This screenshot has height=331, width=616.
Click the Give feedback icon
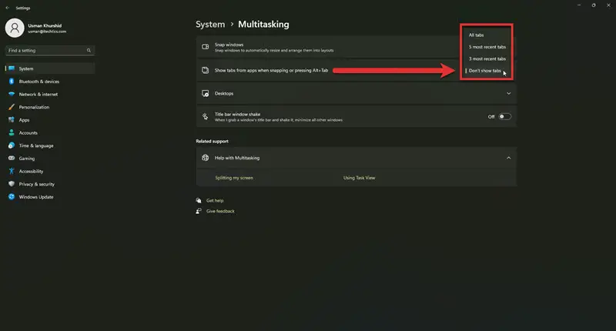coord(199,211)
